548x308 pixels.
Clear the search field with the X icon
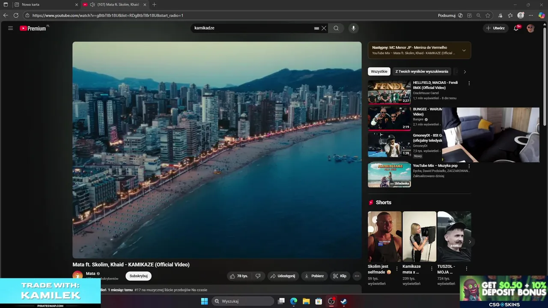(x=324, y=28)
